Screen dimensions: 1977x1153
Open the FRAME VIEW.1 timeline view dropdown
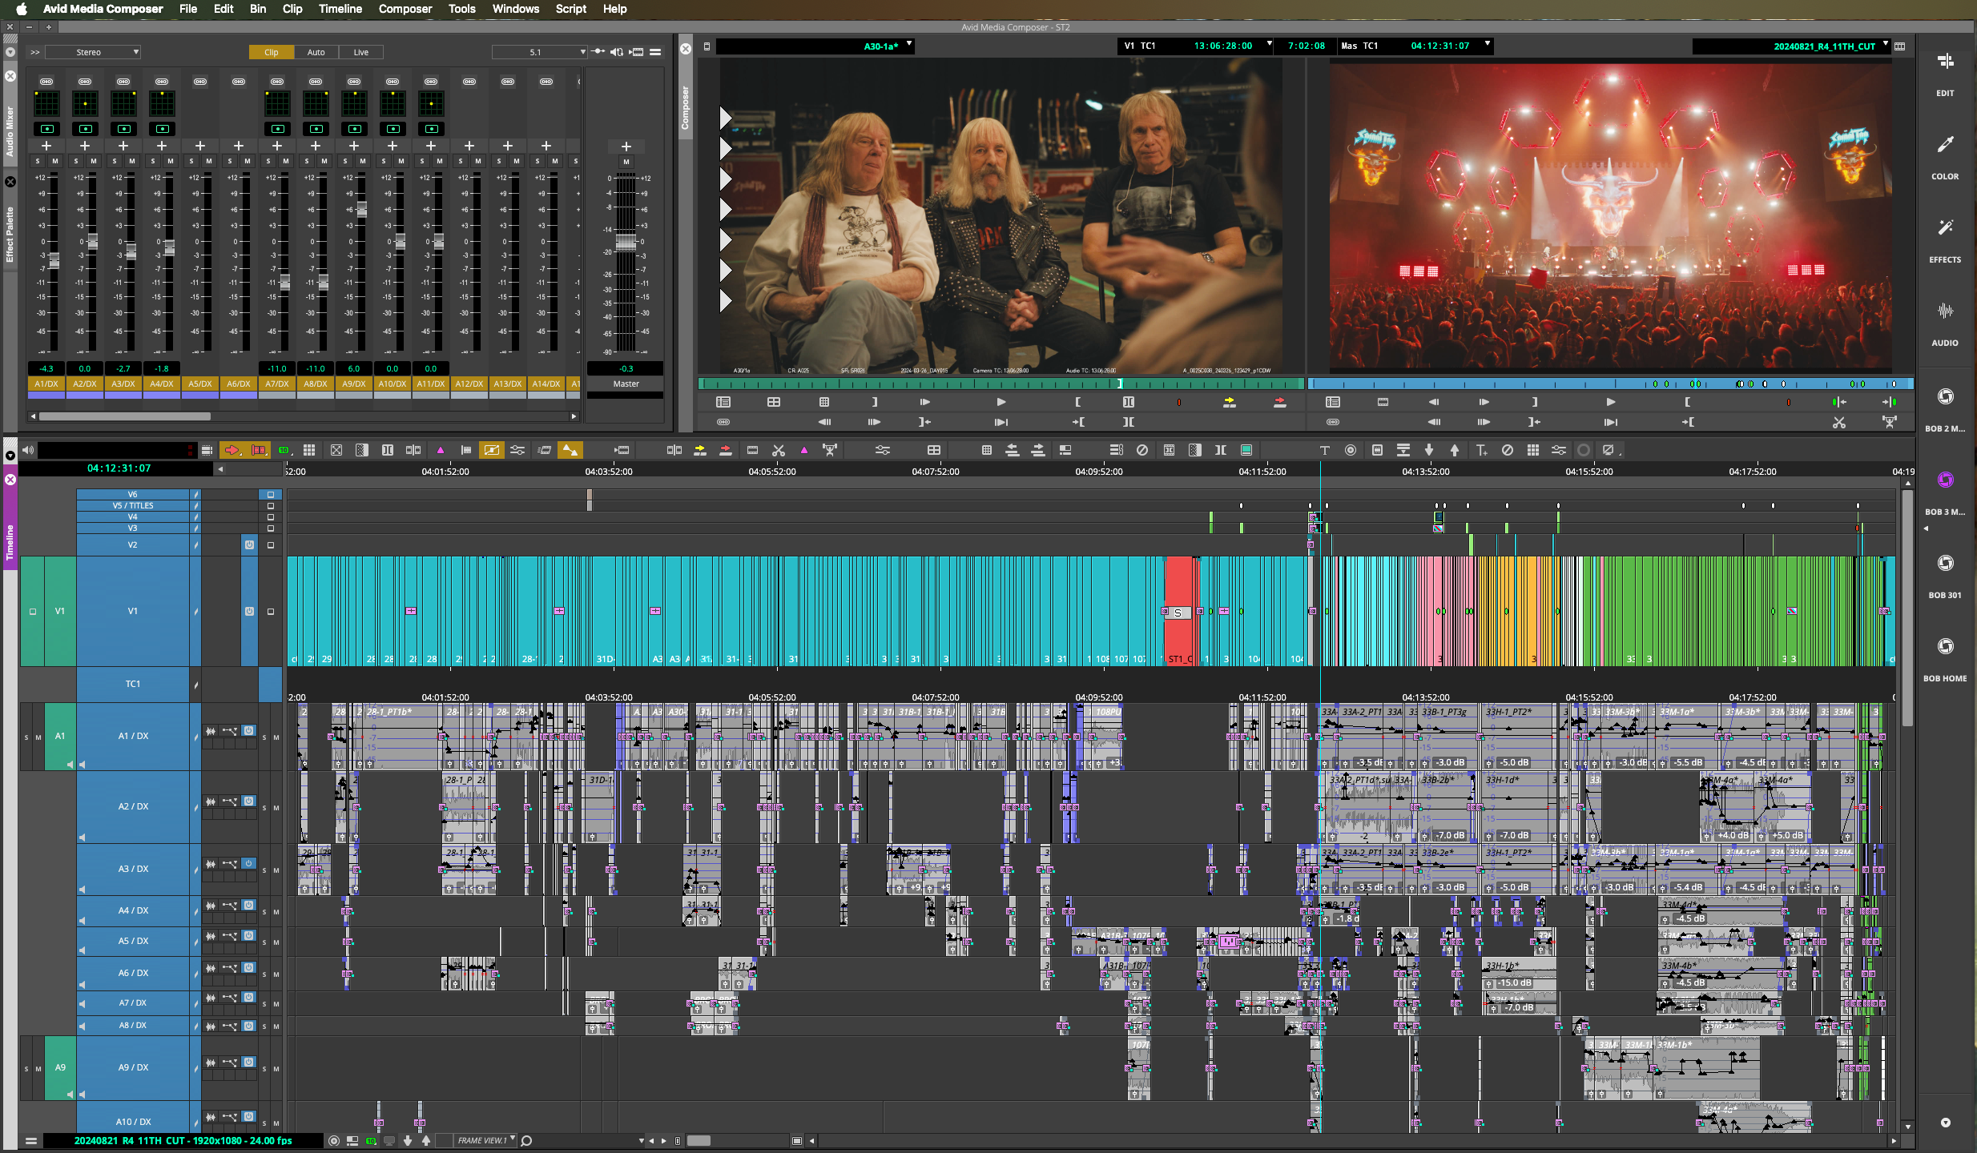[x=486, y=1141]
